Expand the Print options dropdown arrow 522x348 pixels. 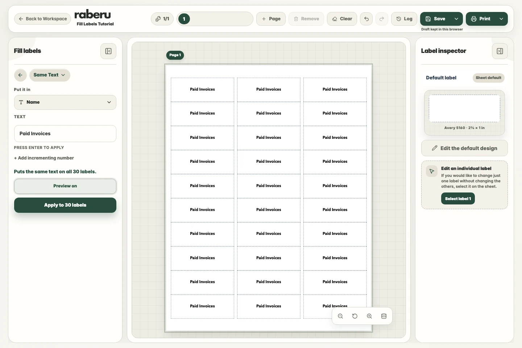(x=501, y=19)
